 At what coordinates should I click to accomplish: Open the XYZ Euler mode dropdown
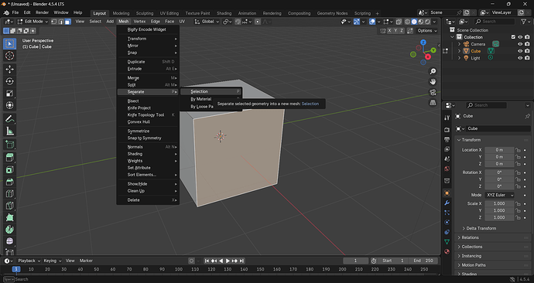point(500,195)
